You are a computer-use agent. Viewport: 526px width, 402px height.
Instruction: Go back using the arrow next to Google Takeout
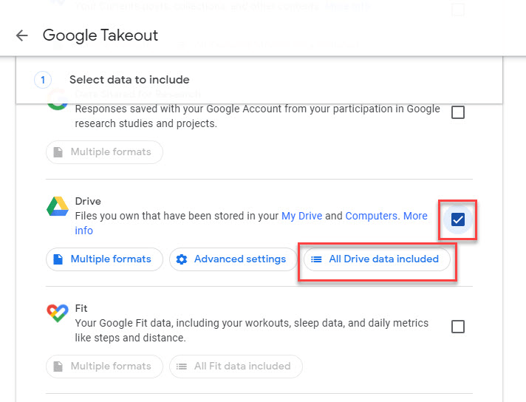point(22,35)
